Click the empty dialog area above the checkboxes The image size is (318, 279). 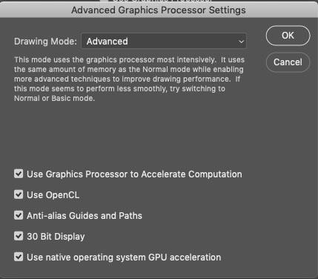pos(128,135)
